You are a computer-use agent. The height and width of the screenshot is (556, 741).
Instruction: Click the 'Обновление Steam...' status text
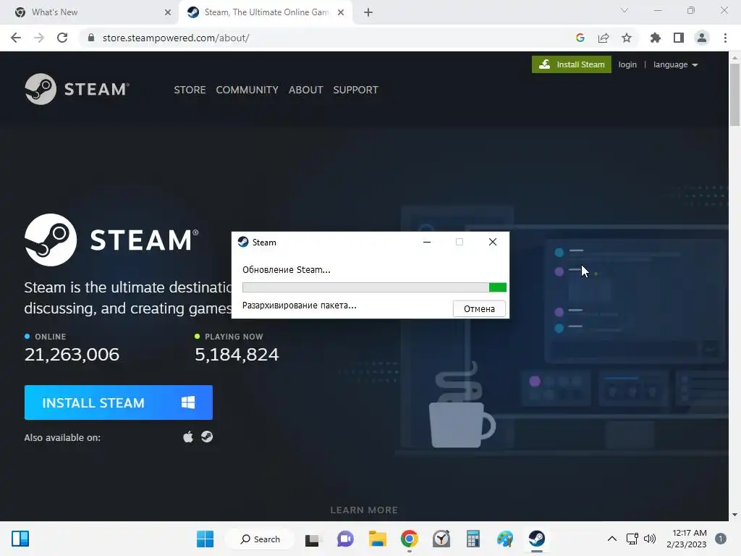coord(287,270)
